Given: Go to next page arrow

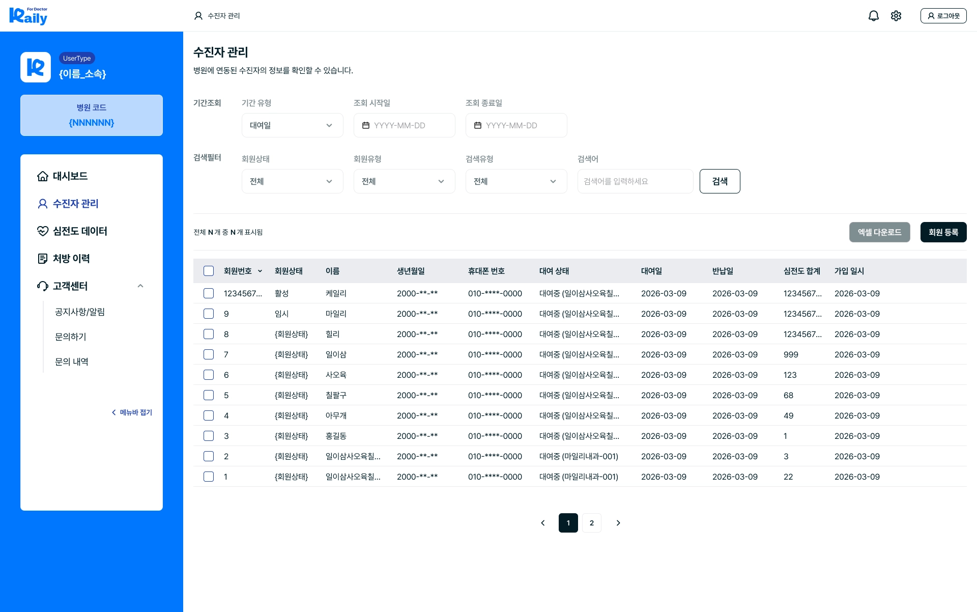Looking at the screenshot, I should [618, 523].
